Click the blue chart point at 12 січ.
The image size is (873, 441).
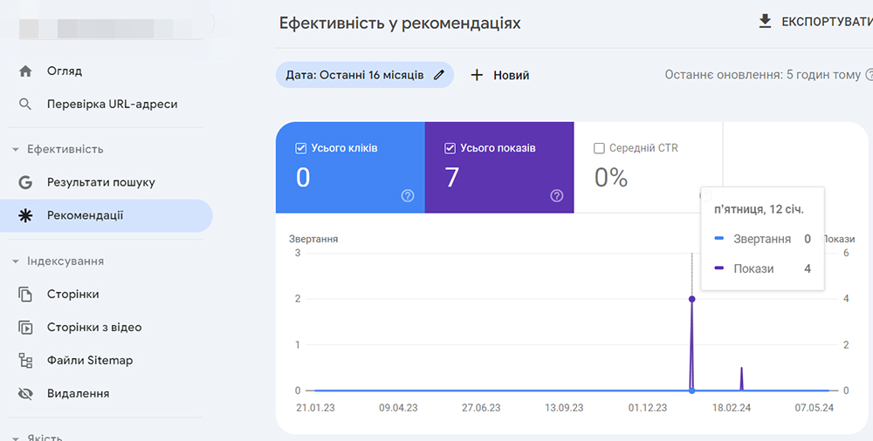tap(692, 391)
